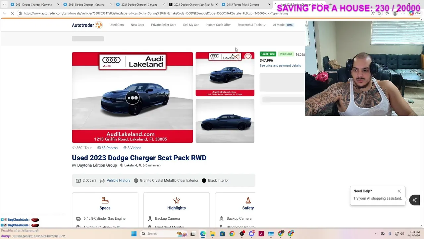Click See price and payment details

pyautogui.click(x=280, y=66)
